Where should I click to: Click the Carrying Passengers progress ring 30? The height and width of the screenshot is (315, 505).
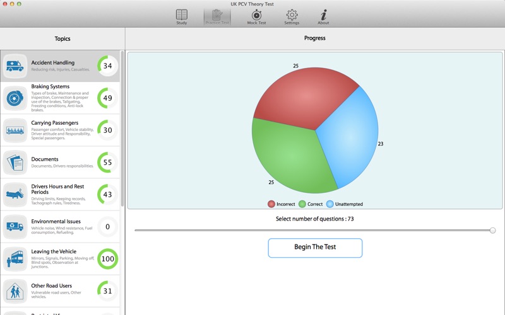(x=107, y=130)
